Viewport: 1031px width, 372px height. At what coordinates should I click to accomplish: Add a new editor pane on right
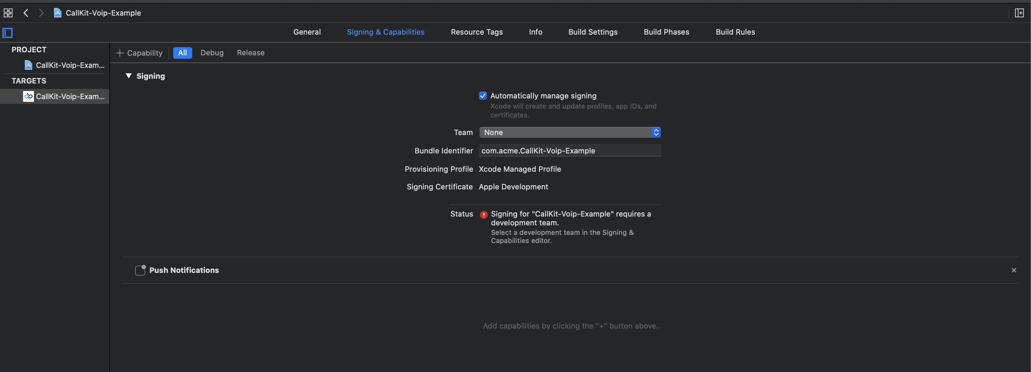(1019, 13)
